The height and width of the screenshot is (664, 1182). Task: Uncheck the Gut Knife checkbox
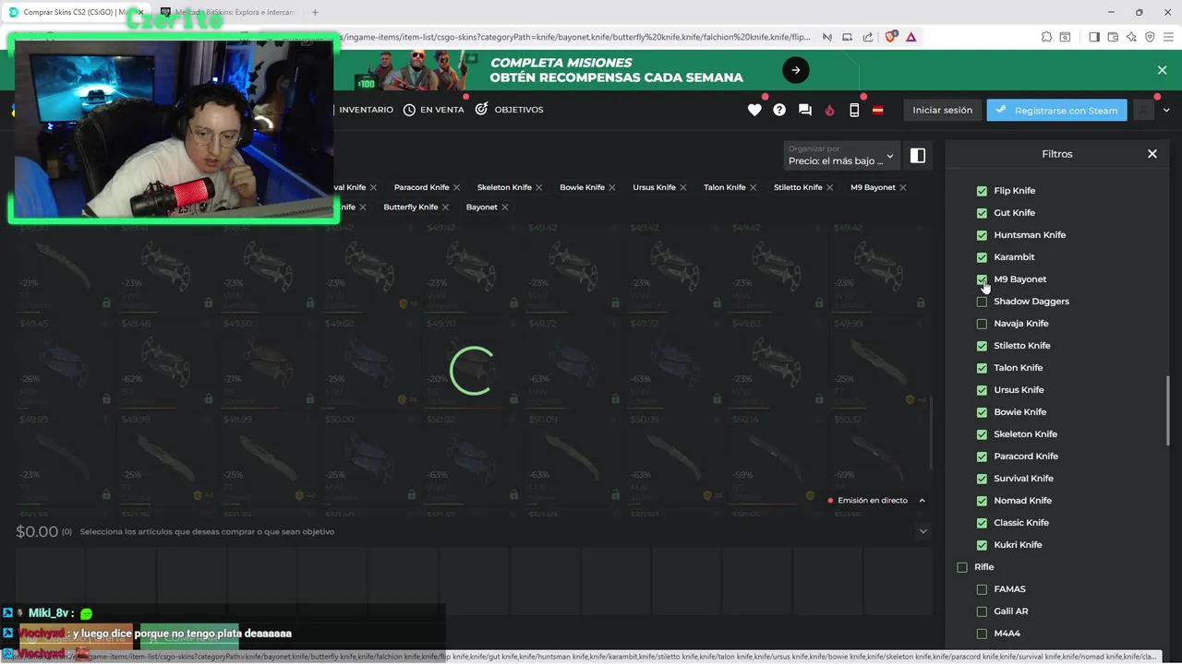tap(982, 213)
